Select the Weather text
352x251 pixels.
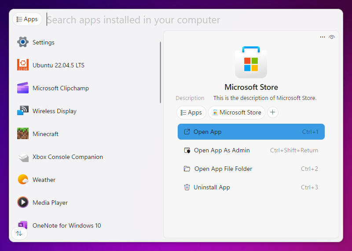(44, 180)
